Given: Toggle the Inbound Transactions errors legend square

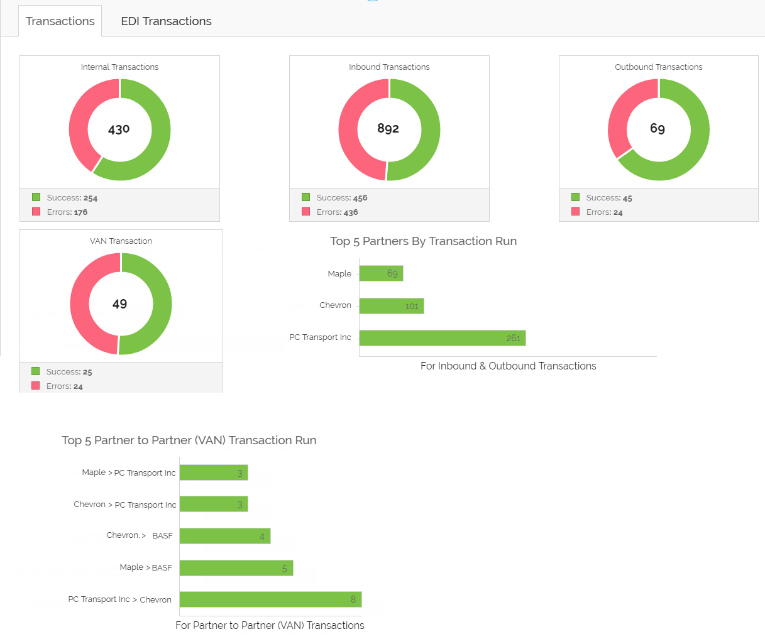Looking at the screenshot, I should click(306, 212).
